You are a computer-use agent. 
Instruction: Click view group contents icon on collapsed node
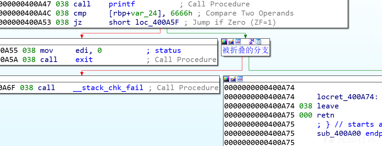coord(258,42)
